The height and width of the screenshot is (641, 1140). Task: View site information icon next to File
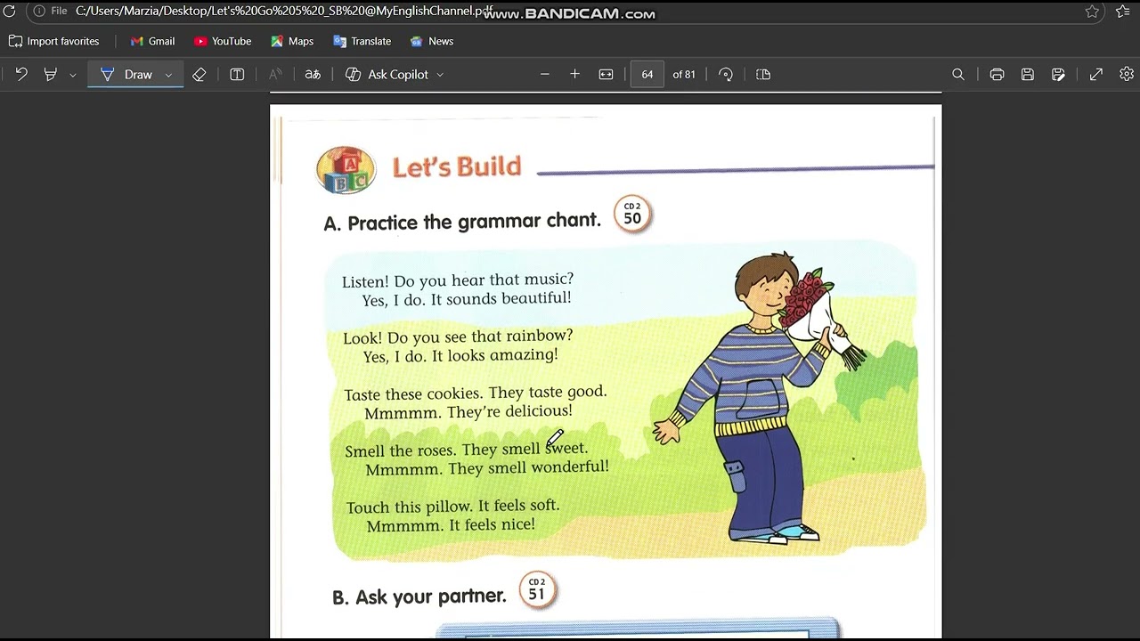(39, 12)
